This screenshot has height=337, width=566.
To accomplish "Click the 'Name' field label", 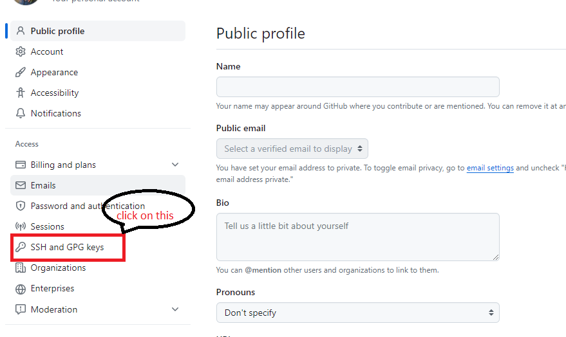I will coord(228,66).
